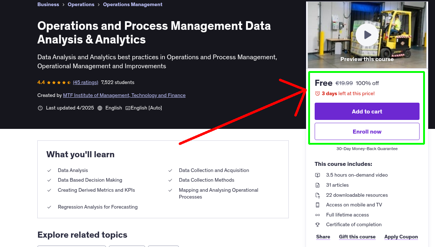Click This course includes heading
Viewport: 435px width, 247px height.
(343, 164)
